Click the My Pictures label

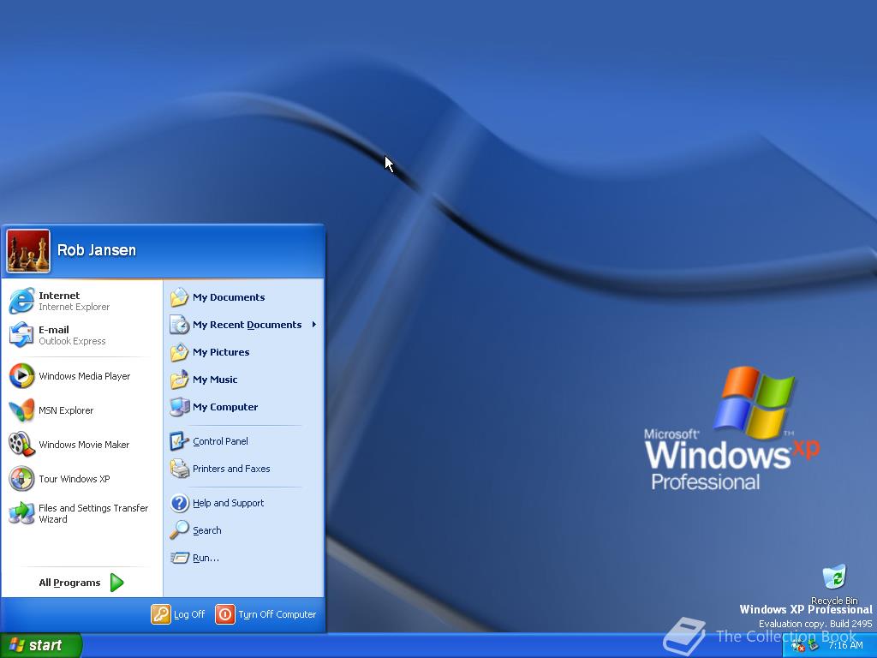pos(221,352)
